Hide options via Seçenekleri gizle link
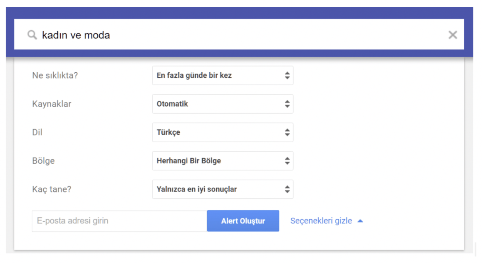Screen dimensions: 482x263 coord(321,221)
